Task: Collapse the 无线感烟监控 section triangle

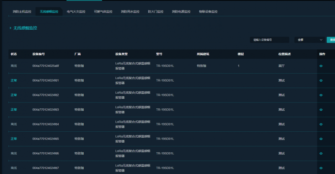Action: [10, 28]
